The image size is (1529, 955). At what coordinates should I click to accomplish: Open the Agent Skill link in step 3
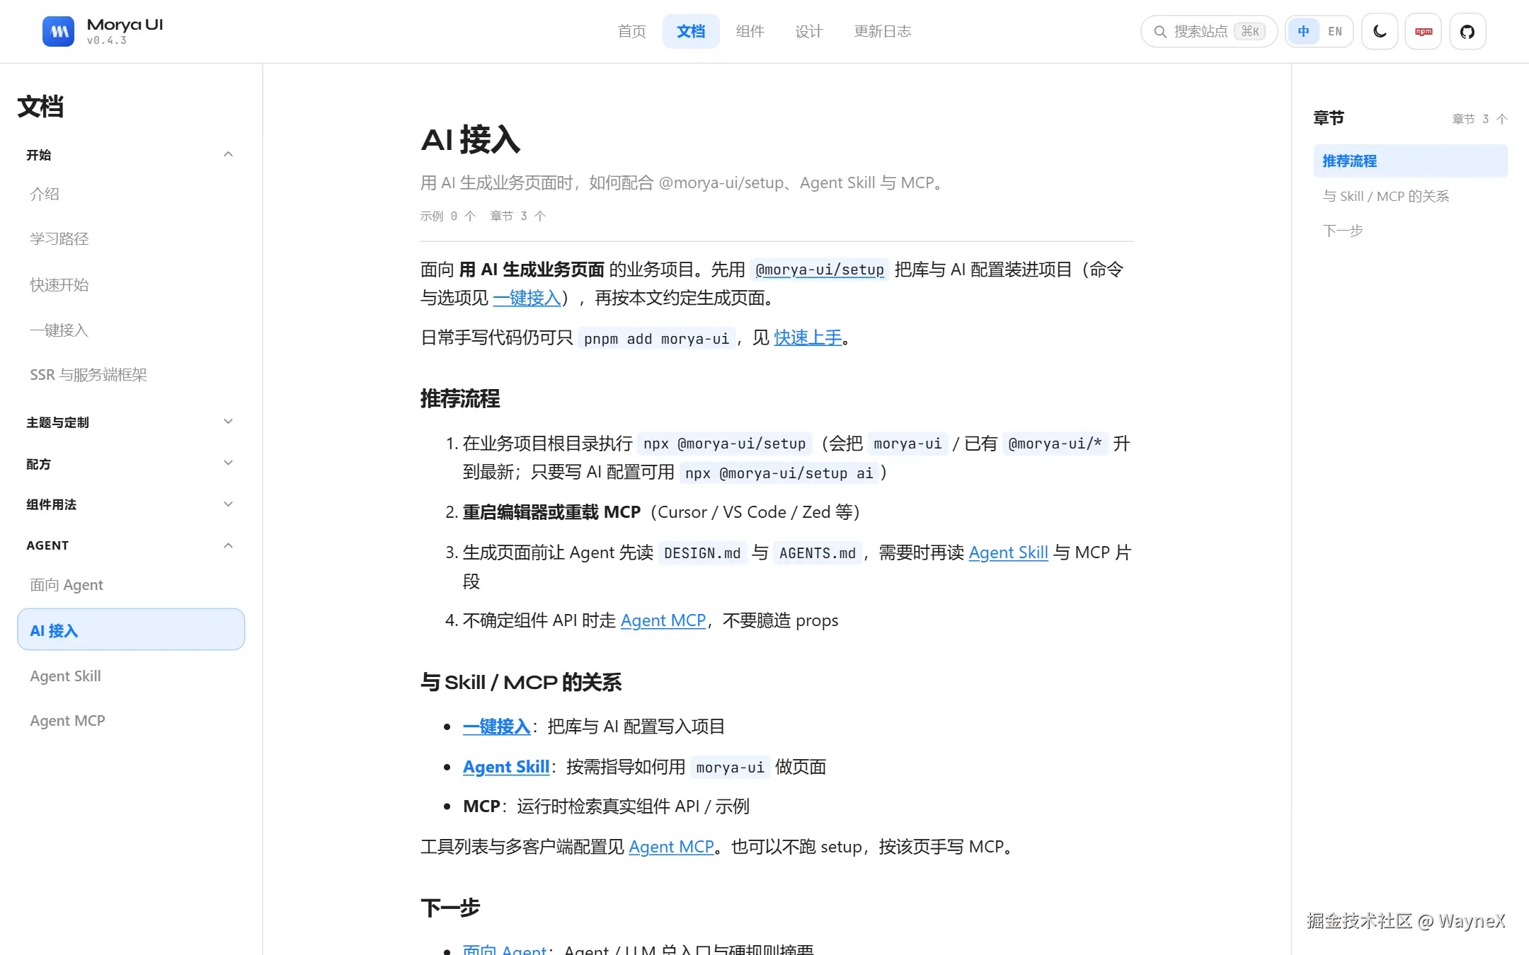1008,552
